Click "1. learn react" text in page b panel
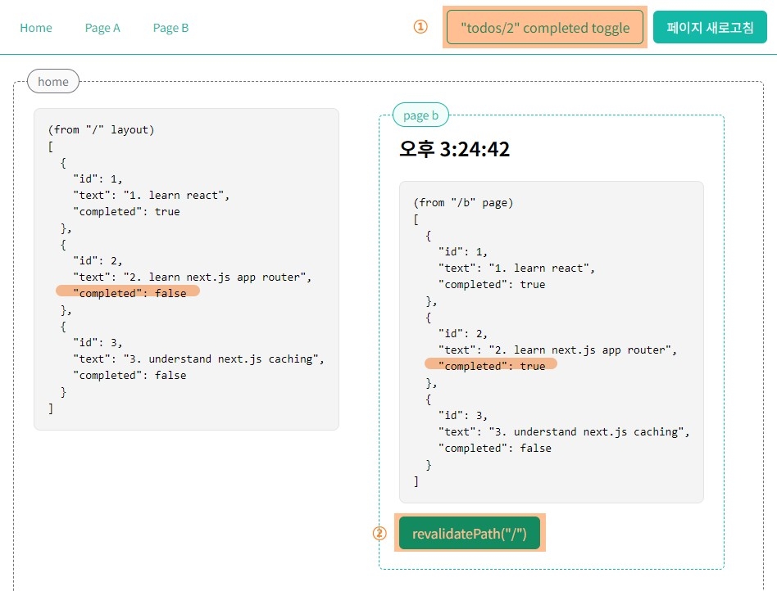The width and height of the screenshot is (777, 591). [541, 268]
